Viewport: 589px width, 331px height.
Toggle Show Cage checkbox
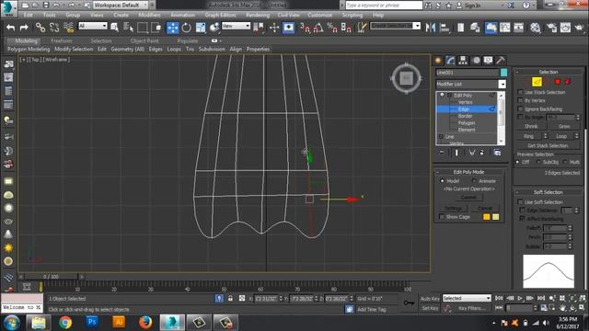click(x=442, y=217)
